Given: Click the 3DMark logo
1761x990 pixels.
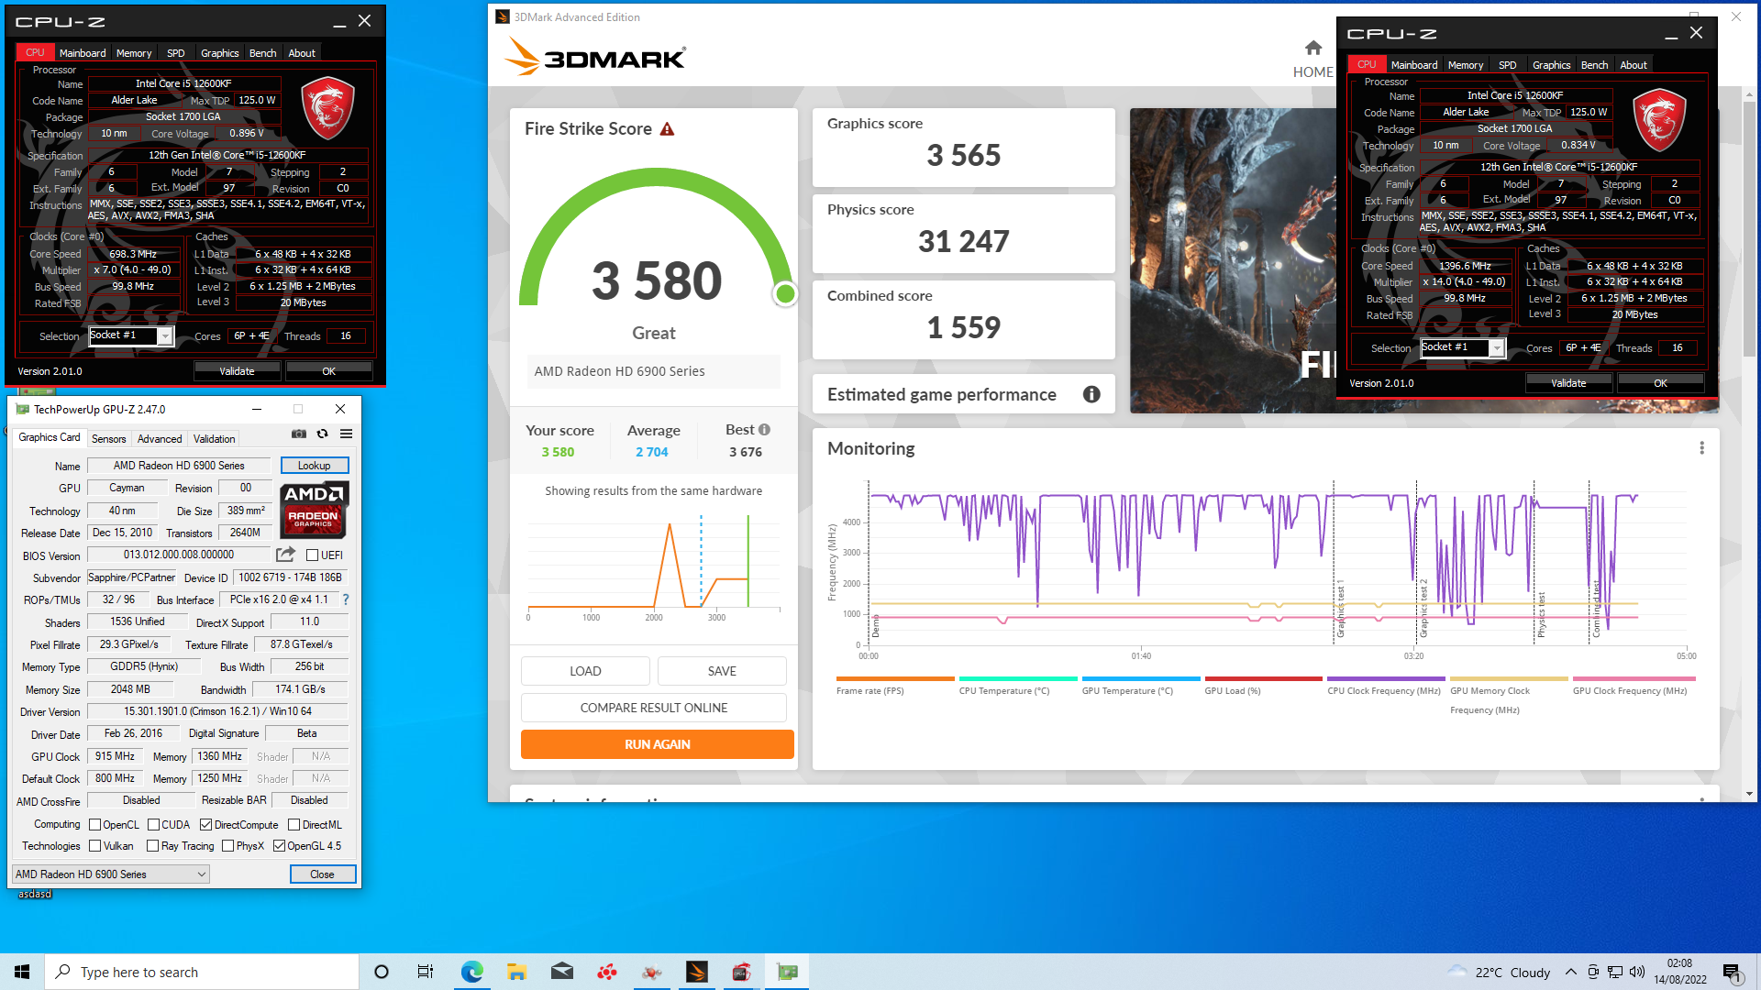Looking at the screenshot, I should 595,58.
